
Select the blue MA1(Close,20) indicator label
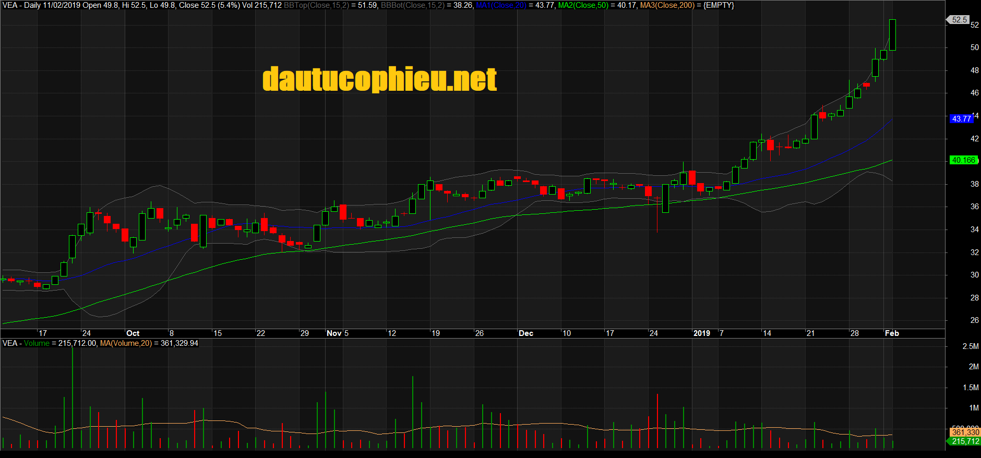tap(501, 5)
